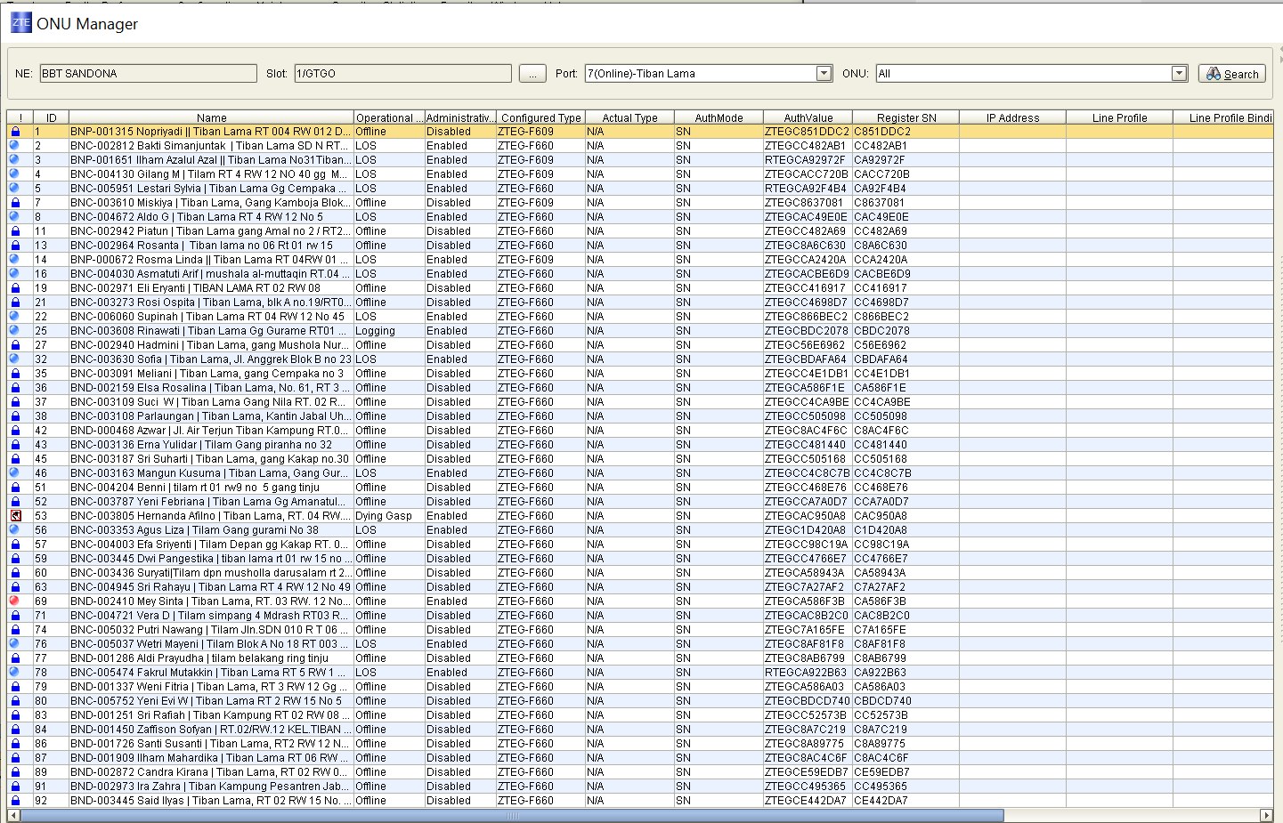Click Register SN CE59EDB7
Viewport: 1283px width, 823px height.
[905, 772]
